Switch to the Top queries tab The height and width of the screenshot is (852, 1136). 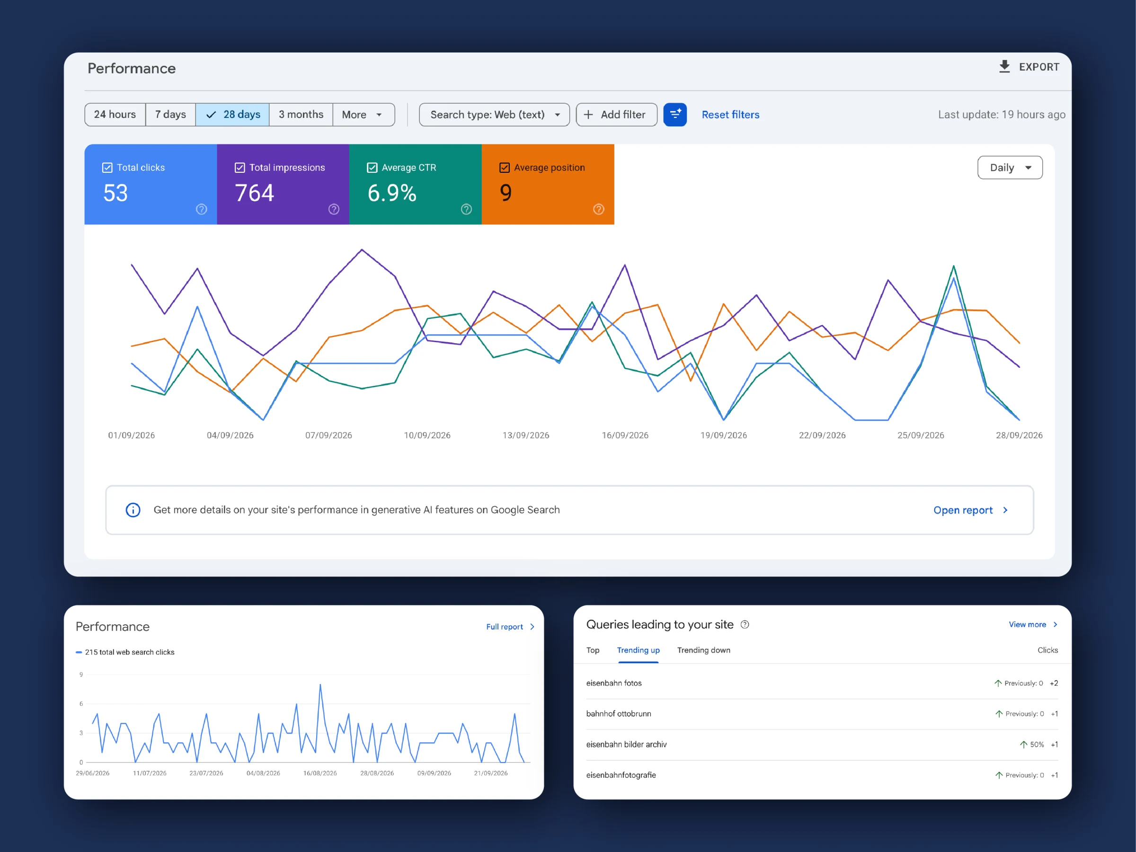point(593,650)
